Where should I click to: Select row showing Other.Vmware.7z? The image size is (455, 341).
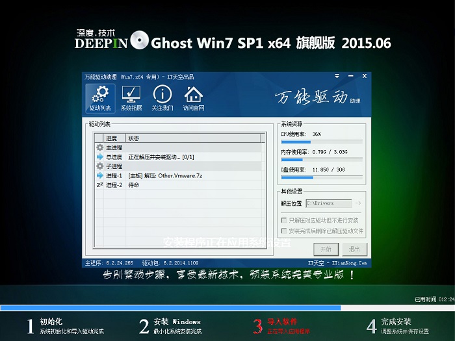178,175
